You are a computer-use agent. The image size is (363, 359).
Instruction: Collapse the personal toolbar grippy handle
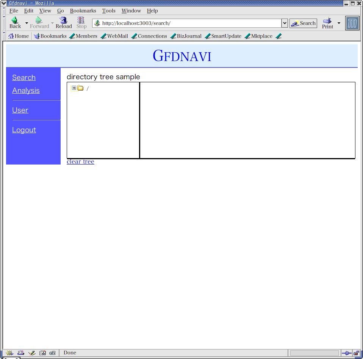pos(4,36)
